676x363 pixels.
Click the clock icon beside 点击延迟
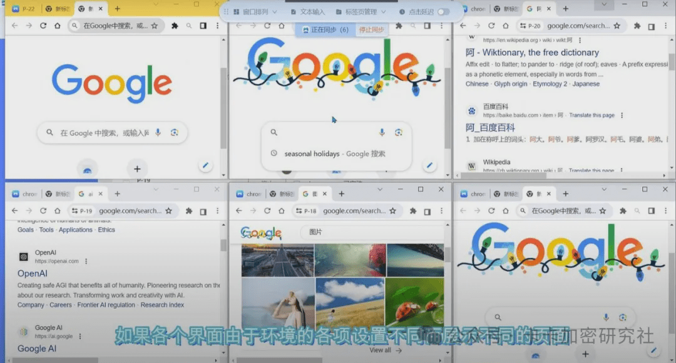(401, 11)
